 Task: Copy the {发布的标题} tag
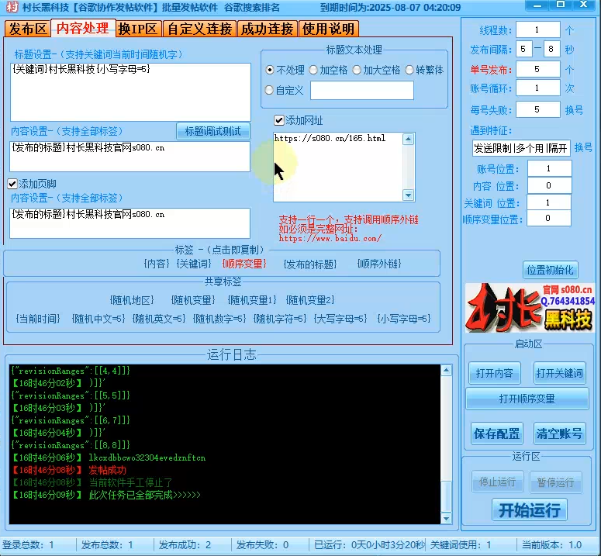pyautogui.click(x=310, y=264)
